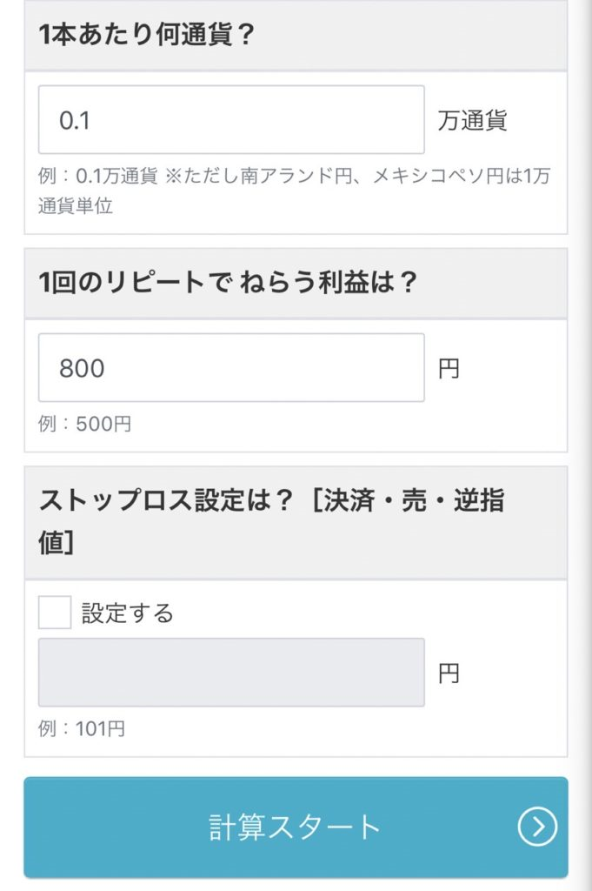Viewport: 592px width, 891px height.
Task: Click the メキシコペソ円 note in the hint
Action: [x=439, y=176]
